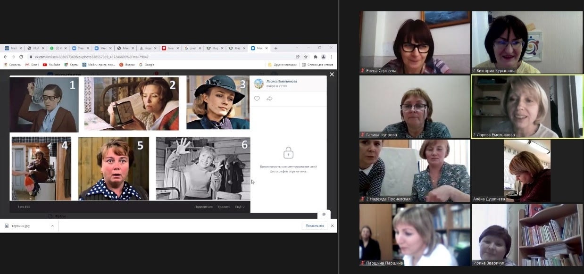The image size is (584, 274).
Task: Click the muted mic icon next to Елена Сергеева
Action: click(362, 71)
